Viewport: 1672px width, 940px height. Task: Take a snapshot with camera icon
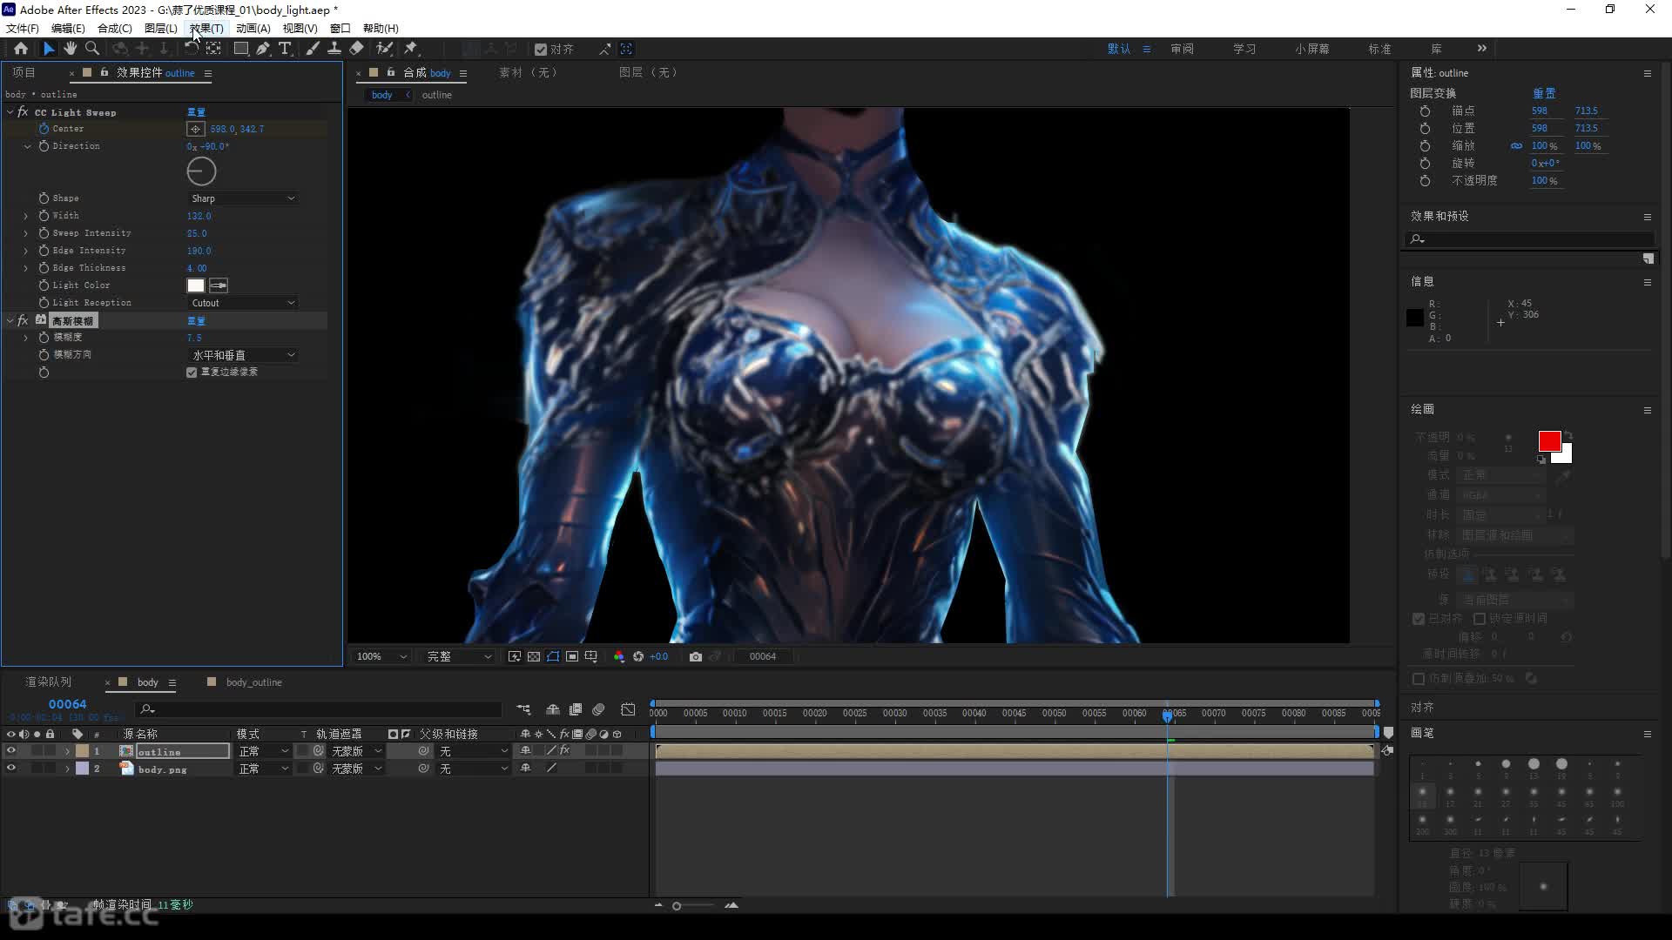[696, 657]
